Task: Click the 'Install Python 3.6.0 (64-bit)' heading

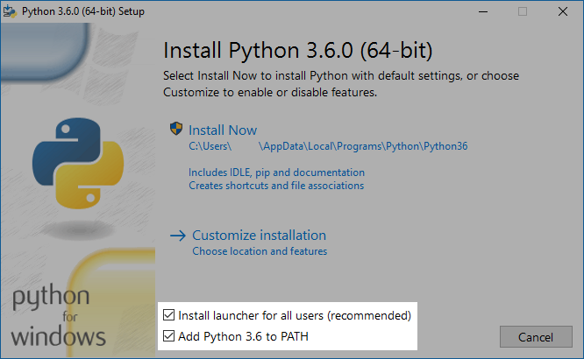Action: [298, 47]
